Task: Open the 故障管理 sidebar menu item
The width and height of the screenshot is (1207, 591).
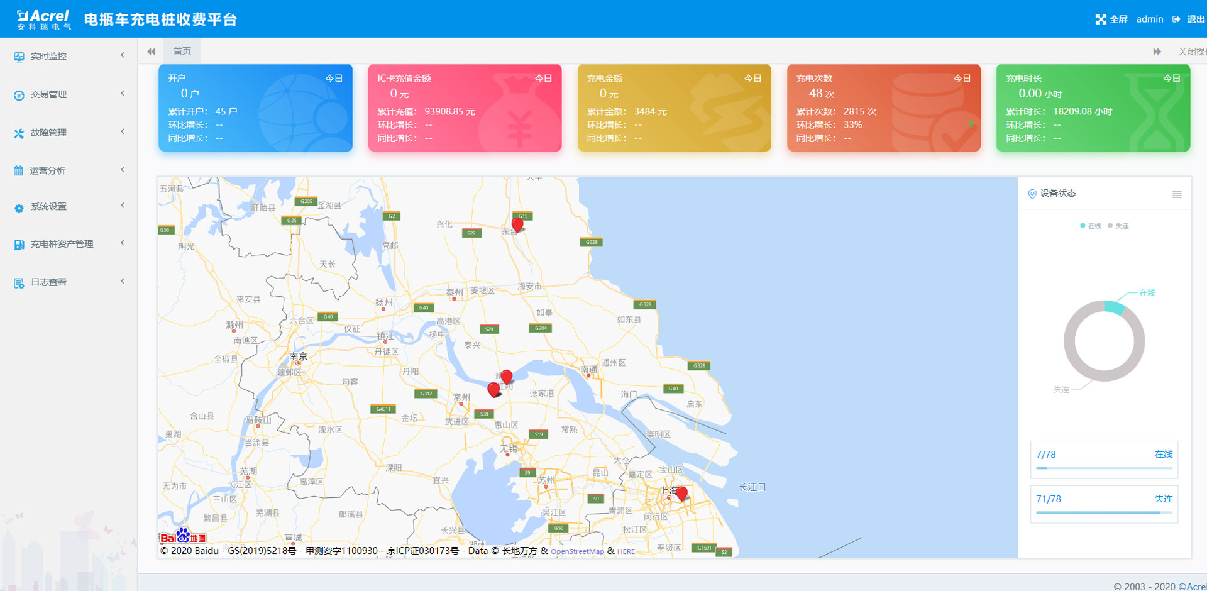Action: coord(69,133)
